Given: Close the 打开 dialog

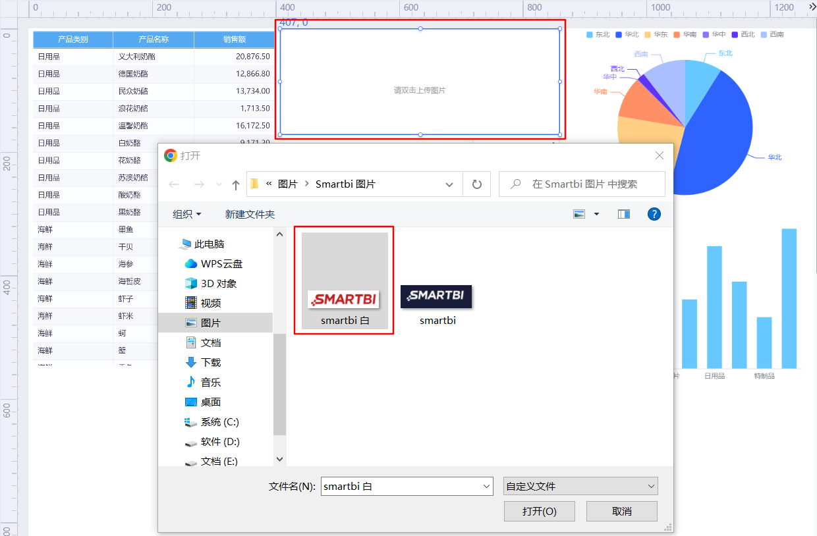Looking at the screenshot, I should tap(659, 155).
